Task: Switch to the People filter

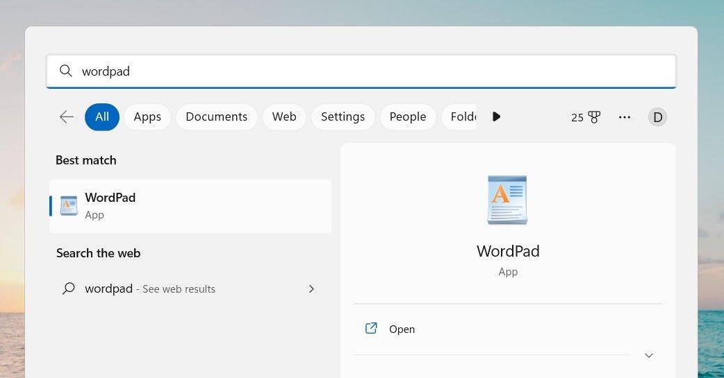Action: (x=408, y=117)
